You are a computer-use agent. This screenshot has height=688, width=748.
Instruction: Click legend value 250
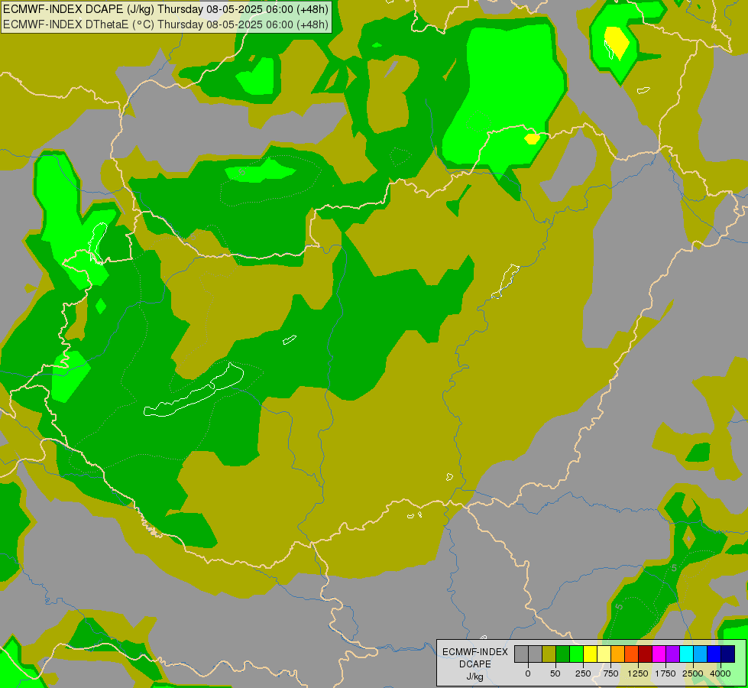583,673
